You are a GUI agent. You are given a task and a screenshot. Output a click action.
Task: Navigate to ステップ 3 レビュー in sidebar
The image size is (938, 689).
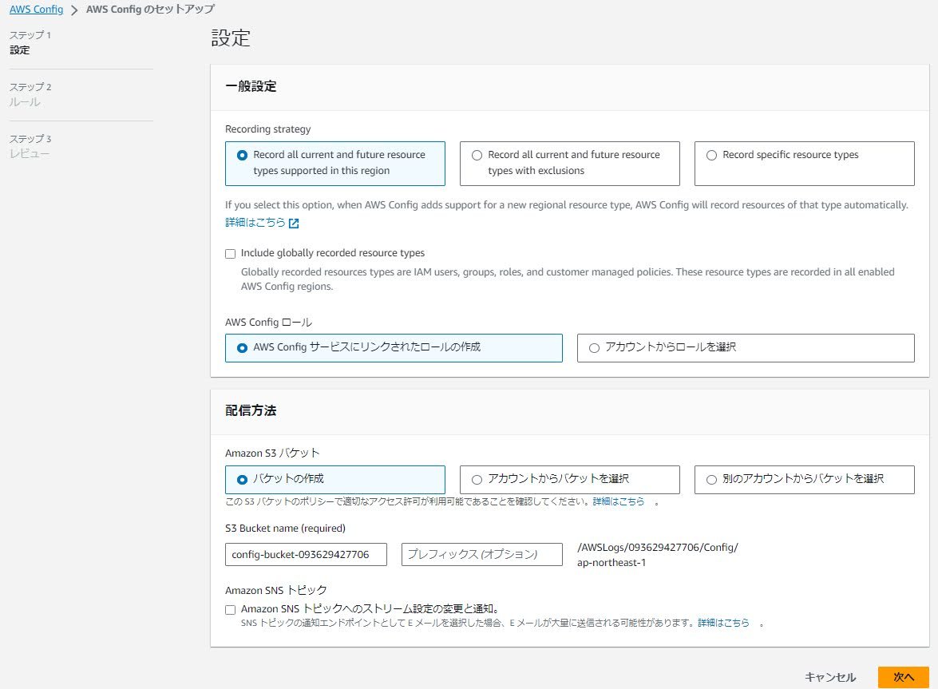[x=32, y=145]
